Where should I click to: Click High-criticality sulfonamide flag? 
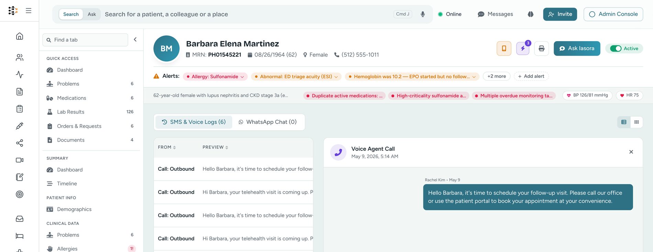429,96
